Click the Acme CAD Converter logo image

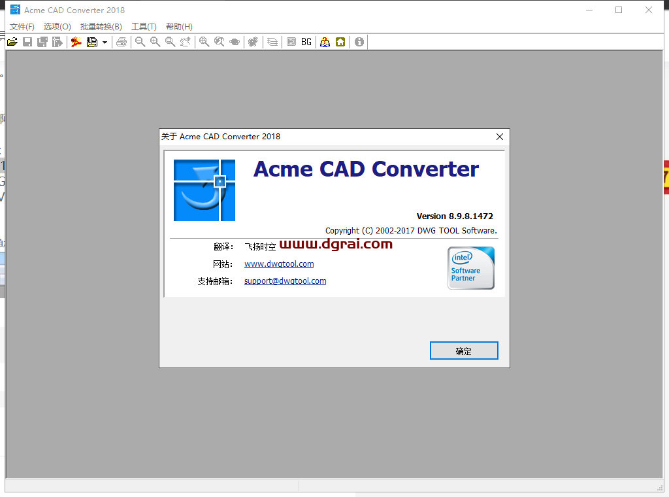tap(204, 190)
